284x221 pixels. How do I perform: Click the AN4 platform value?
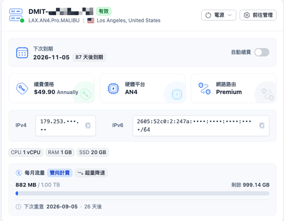click(131, 92)
